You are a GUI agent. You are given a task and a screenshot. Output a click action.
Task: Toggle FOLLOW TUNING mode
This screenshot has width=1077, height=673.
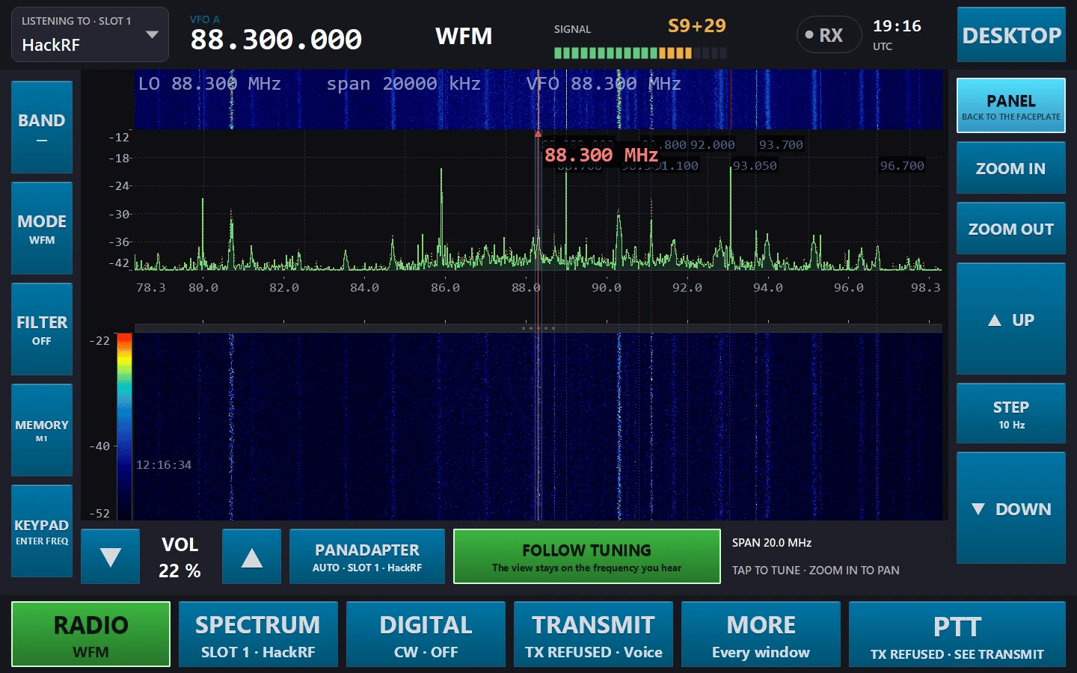587,556
